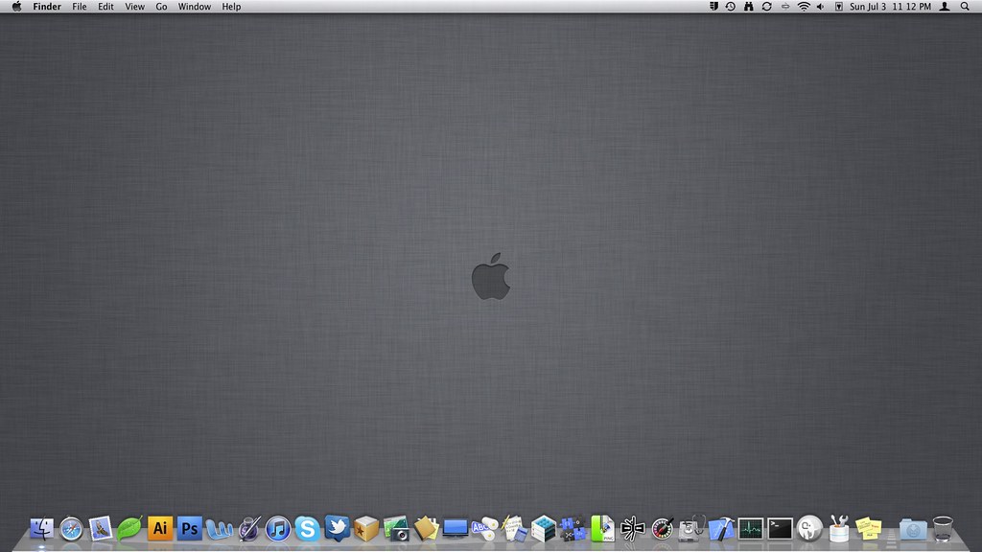Open Adobe Illustrator (Ai) from Dock
Viewport: 982px width, 552px height.
point(160,528)
